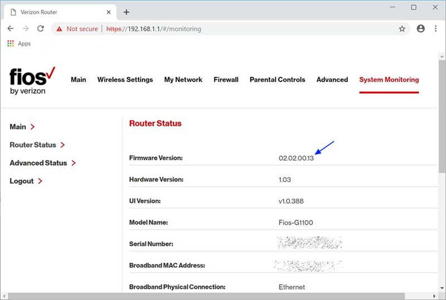
Task: Open Router Status in the sidebar
Action: coord(33,145)
